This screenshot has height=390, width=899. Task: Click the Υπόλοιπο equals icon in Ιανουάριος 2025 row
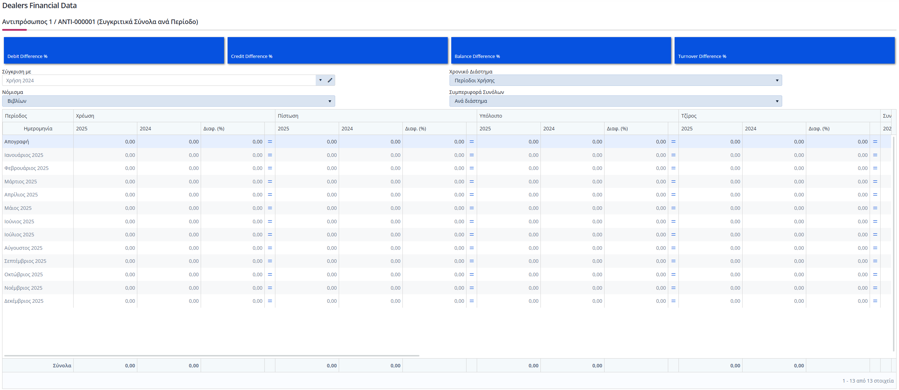pyautogui.click(x=673, y=155)
